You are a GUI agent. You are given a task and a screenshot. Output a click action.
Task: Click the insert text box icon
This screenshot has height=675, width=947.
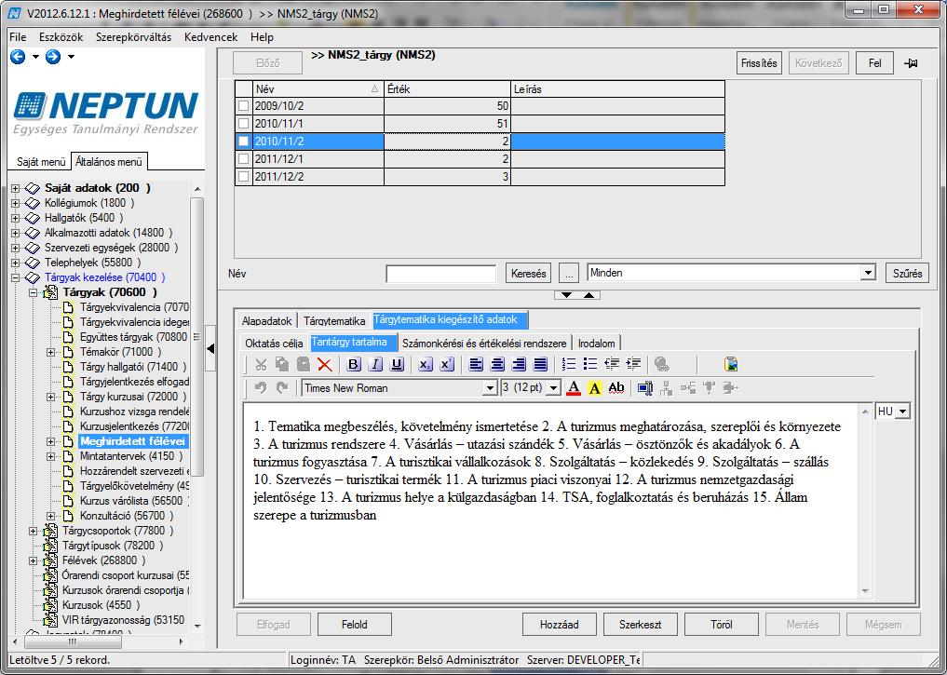(x=644, y=387)
